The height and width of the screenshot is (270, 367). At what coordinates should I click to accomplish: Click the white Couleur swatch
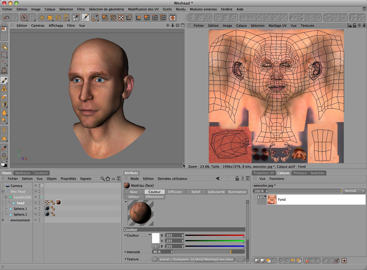click(x=155, y=238)
